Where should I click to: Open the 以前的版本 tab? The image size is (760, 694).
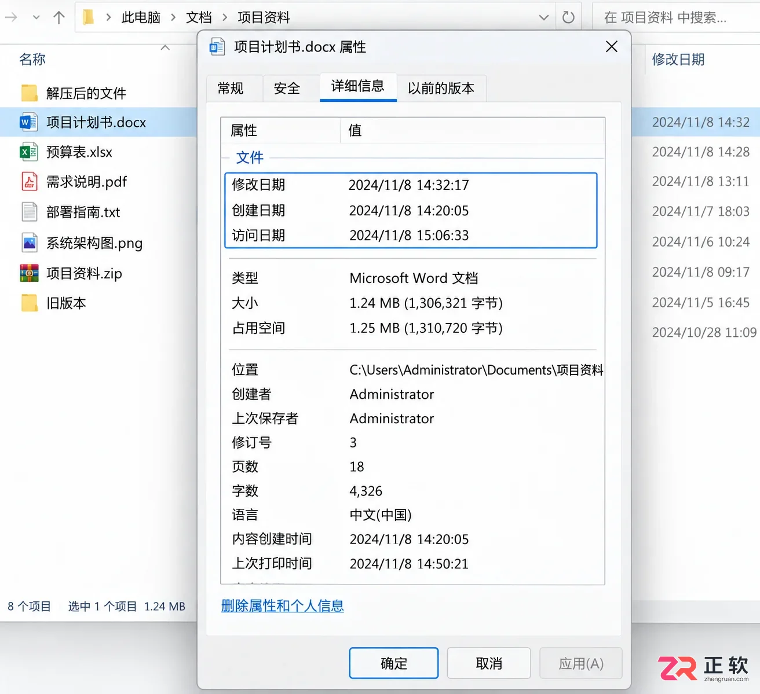(441, 88)
